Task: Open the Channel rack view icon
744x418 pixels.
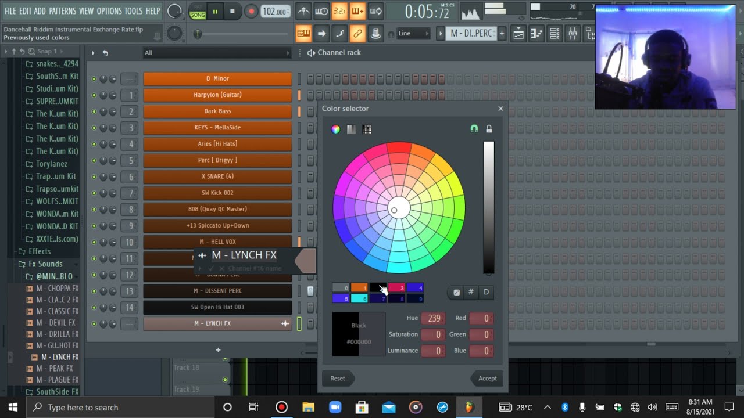Action: (x=555, y=34)
